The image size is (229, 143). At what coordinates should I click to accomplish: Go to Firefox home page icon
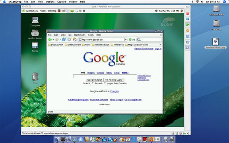[75, 40]
